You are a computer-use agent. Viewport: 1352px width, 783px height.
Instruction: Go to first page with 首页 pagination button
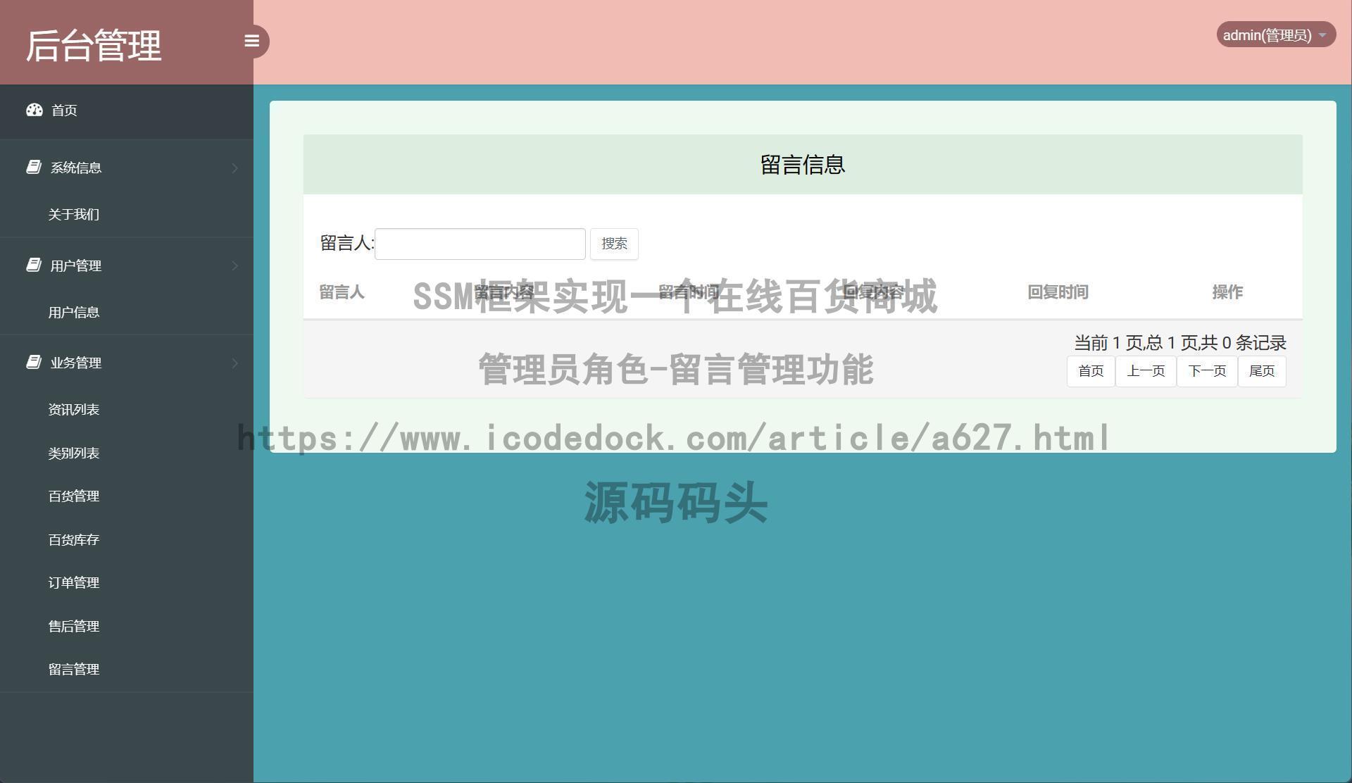tap(1090, 371)
